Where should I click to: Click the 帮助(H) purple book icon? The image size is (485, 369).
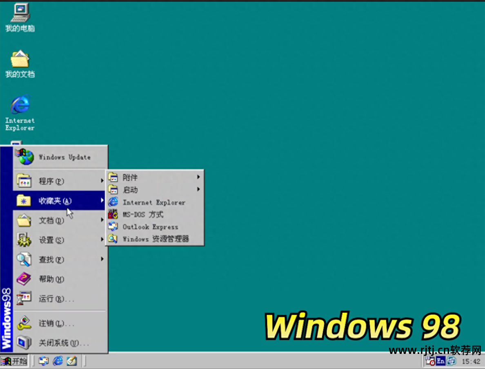coord(24,279)
